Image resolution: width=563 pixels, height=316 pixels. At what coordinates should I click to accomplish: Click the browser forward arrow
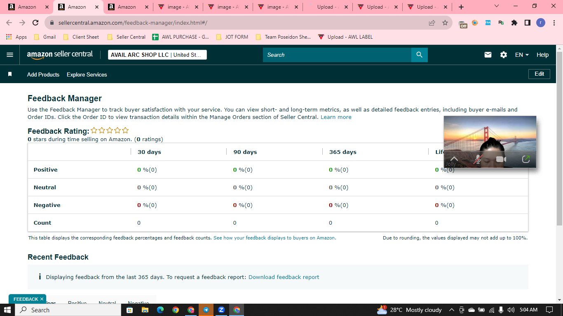click(22, 23)
